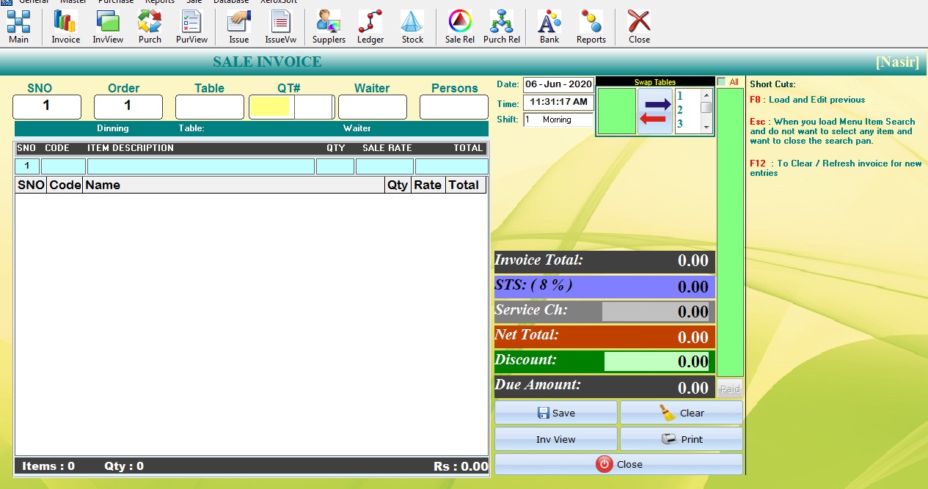
Task: Open the XeroxSoft menu
Action: point(279,2)
